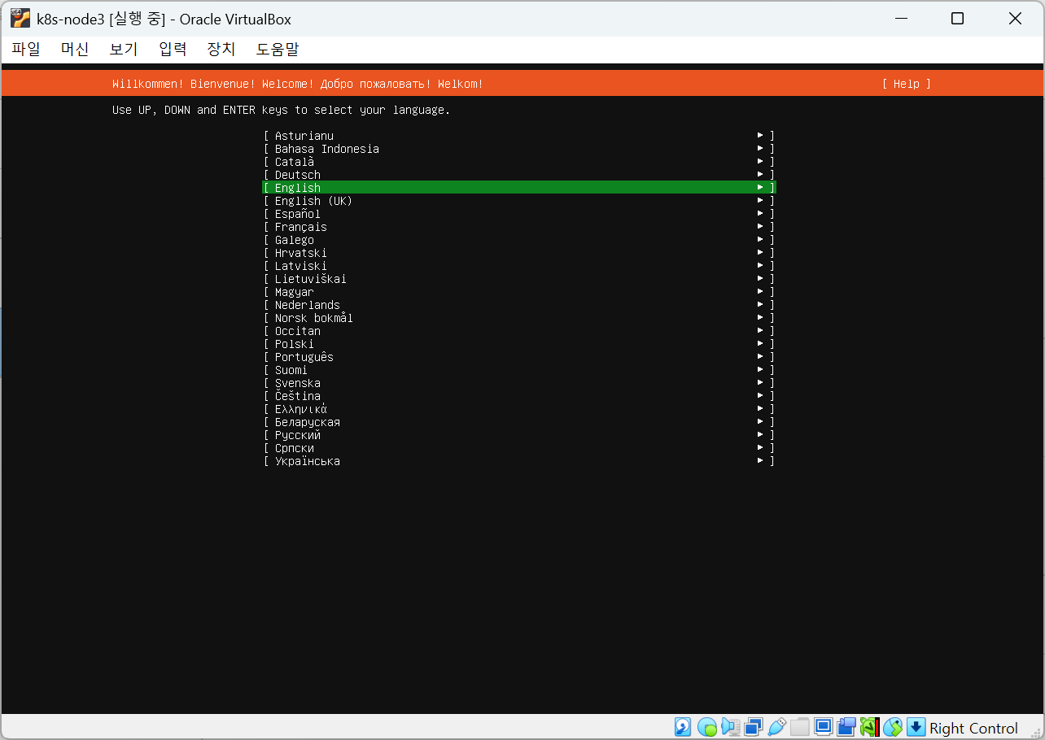1045x740 pixels.
Task: Click the arrow on the Galego row
Action: (760, 240)
